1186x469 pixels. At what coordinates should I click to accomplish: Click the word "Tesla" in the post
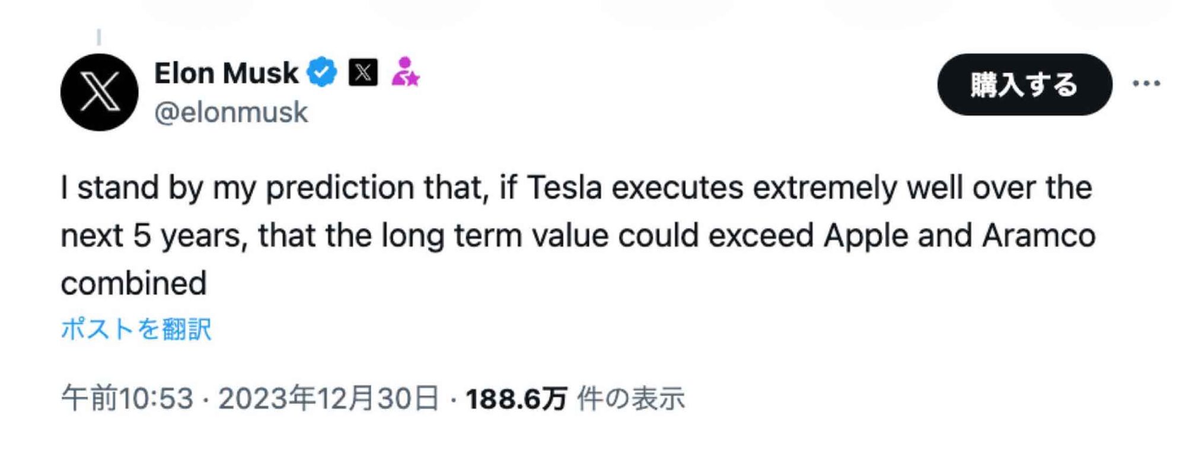point(564,188)
